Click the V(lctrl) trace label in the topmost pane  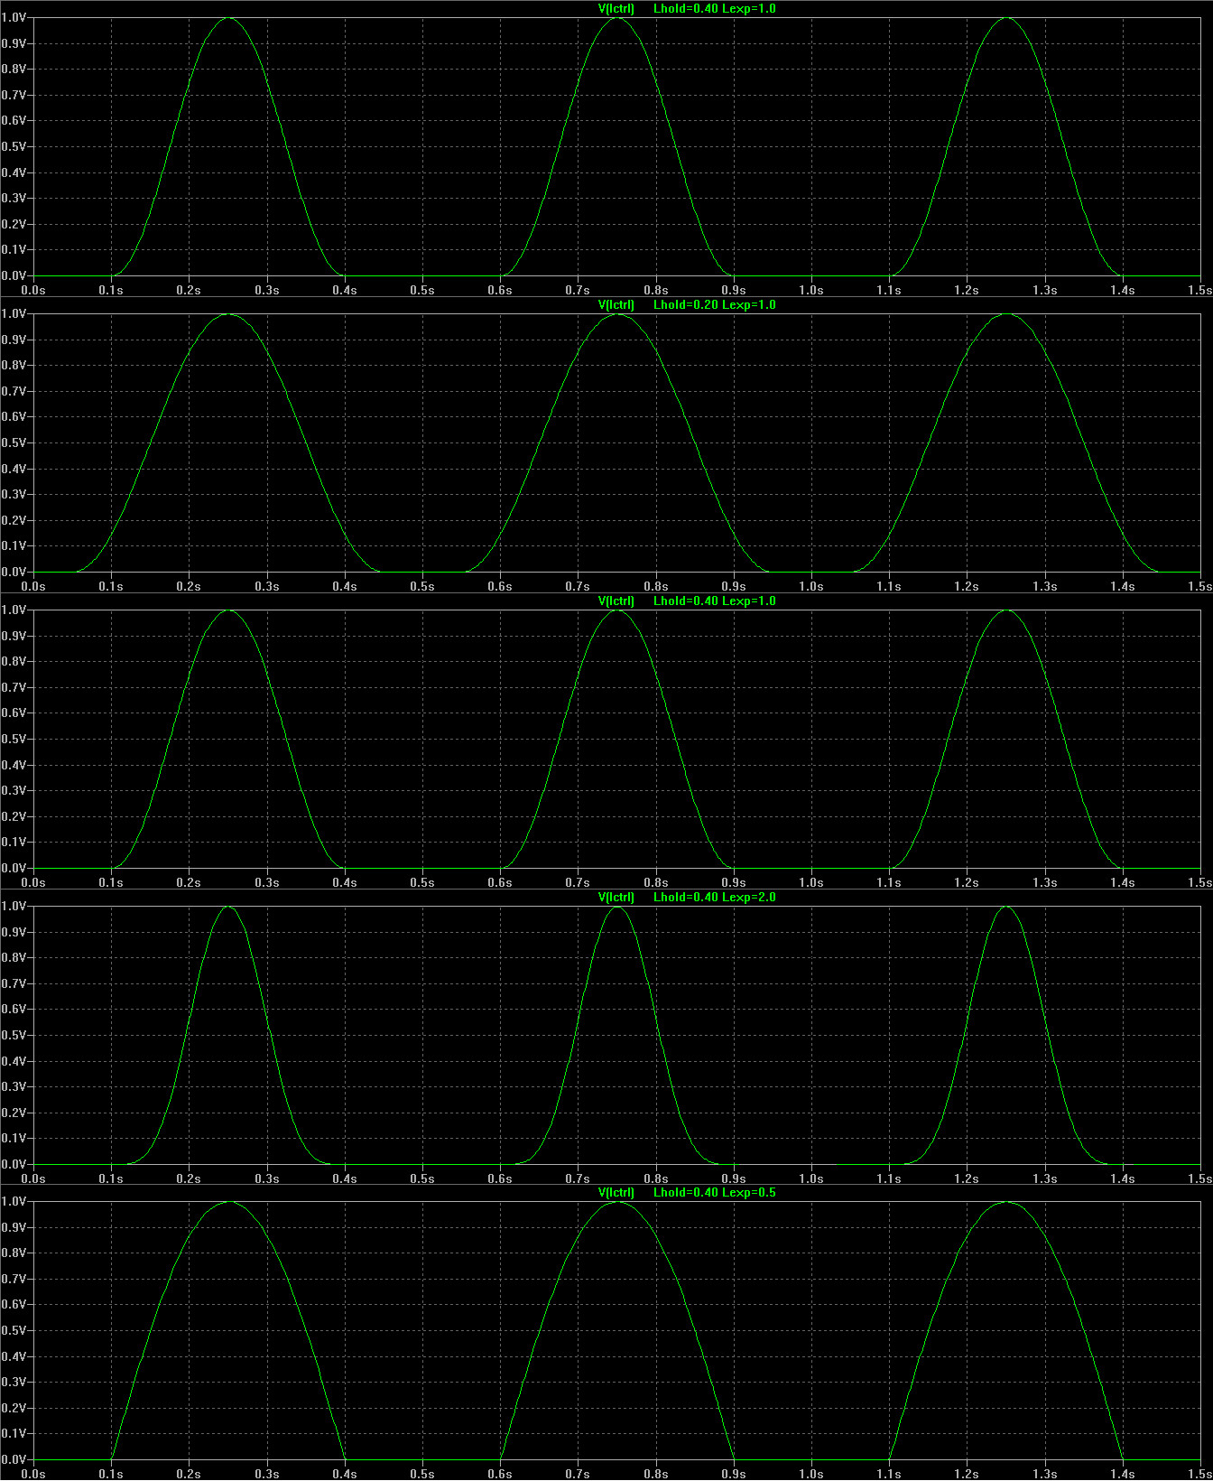[x=616, y=8]
